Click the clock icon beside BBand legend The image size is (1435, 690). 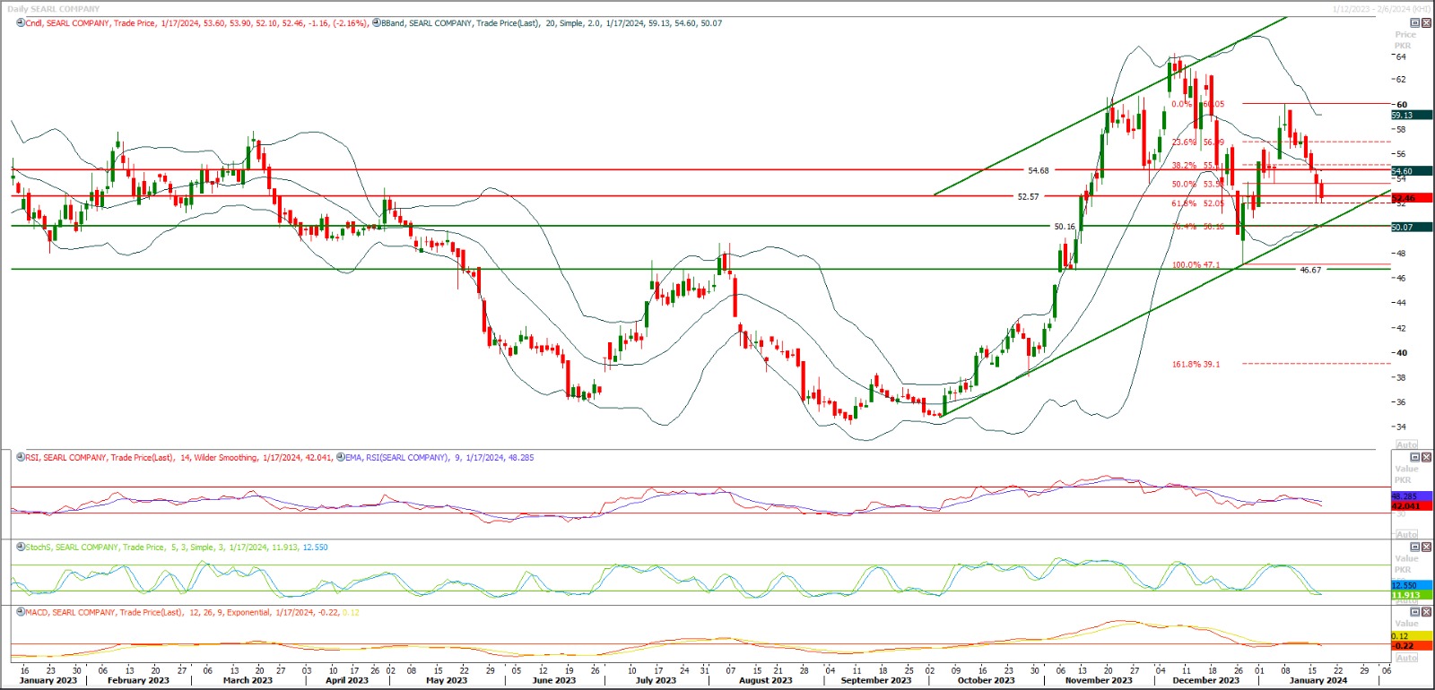click(x=376, y=23)
